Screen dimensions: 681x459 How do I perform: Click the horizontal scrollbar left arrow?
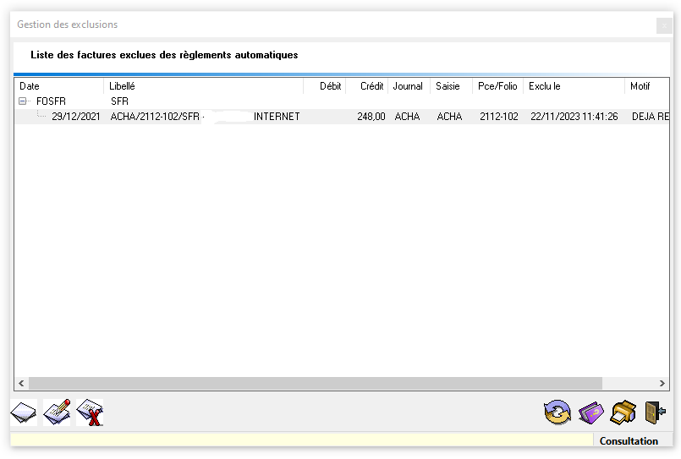(21, 383)
